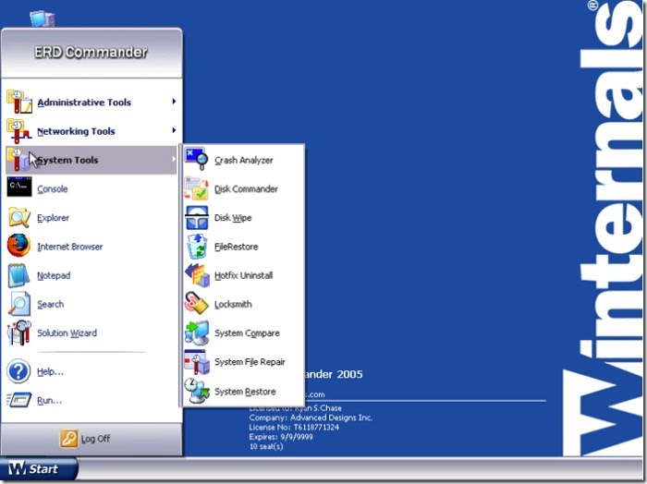Open the Crash Analyzer icon
Screen dimensions: 647x484
(197, 160)
